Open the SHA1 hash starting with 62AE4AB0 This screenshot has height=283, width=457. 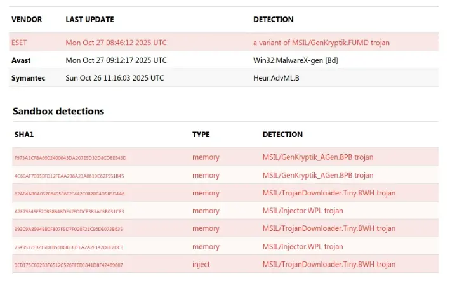(x=69, y=193)
